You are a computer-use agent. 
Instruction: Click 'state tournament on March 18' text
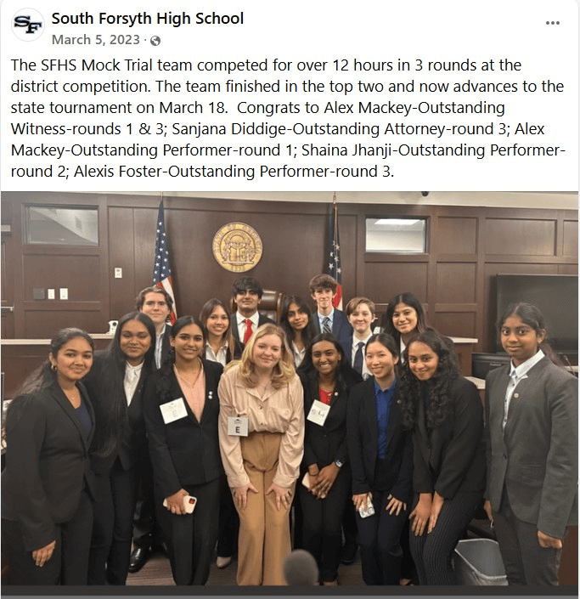[x=118, y=108]
